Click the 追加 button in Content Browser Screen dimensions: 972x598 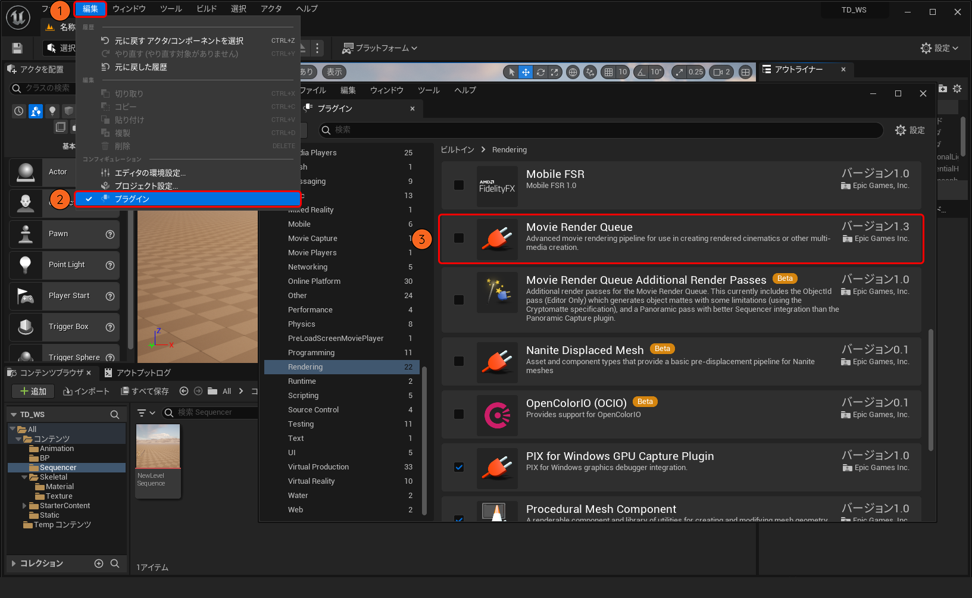click(33, 391)
